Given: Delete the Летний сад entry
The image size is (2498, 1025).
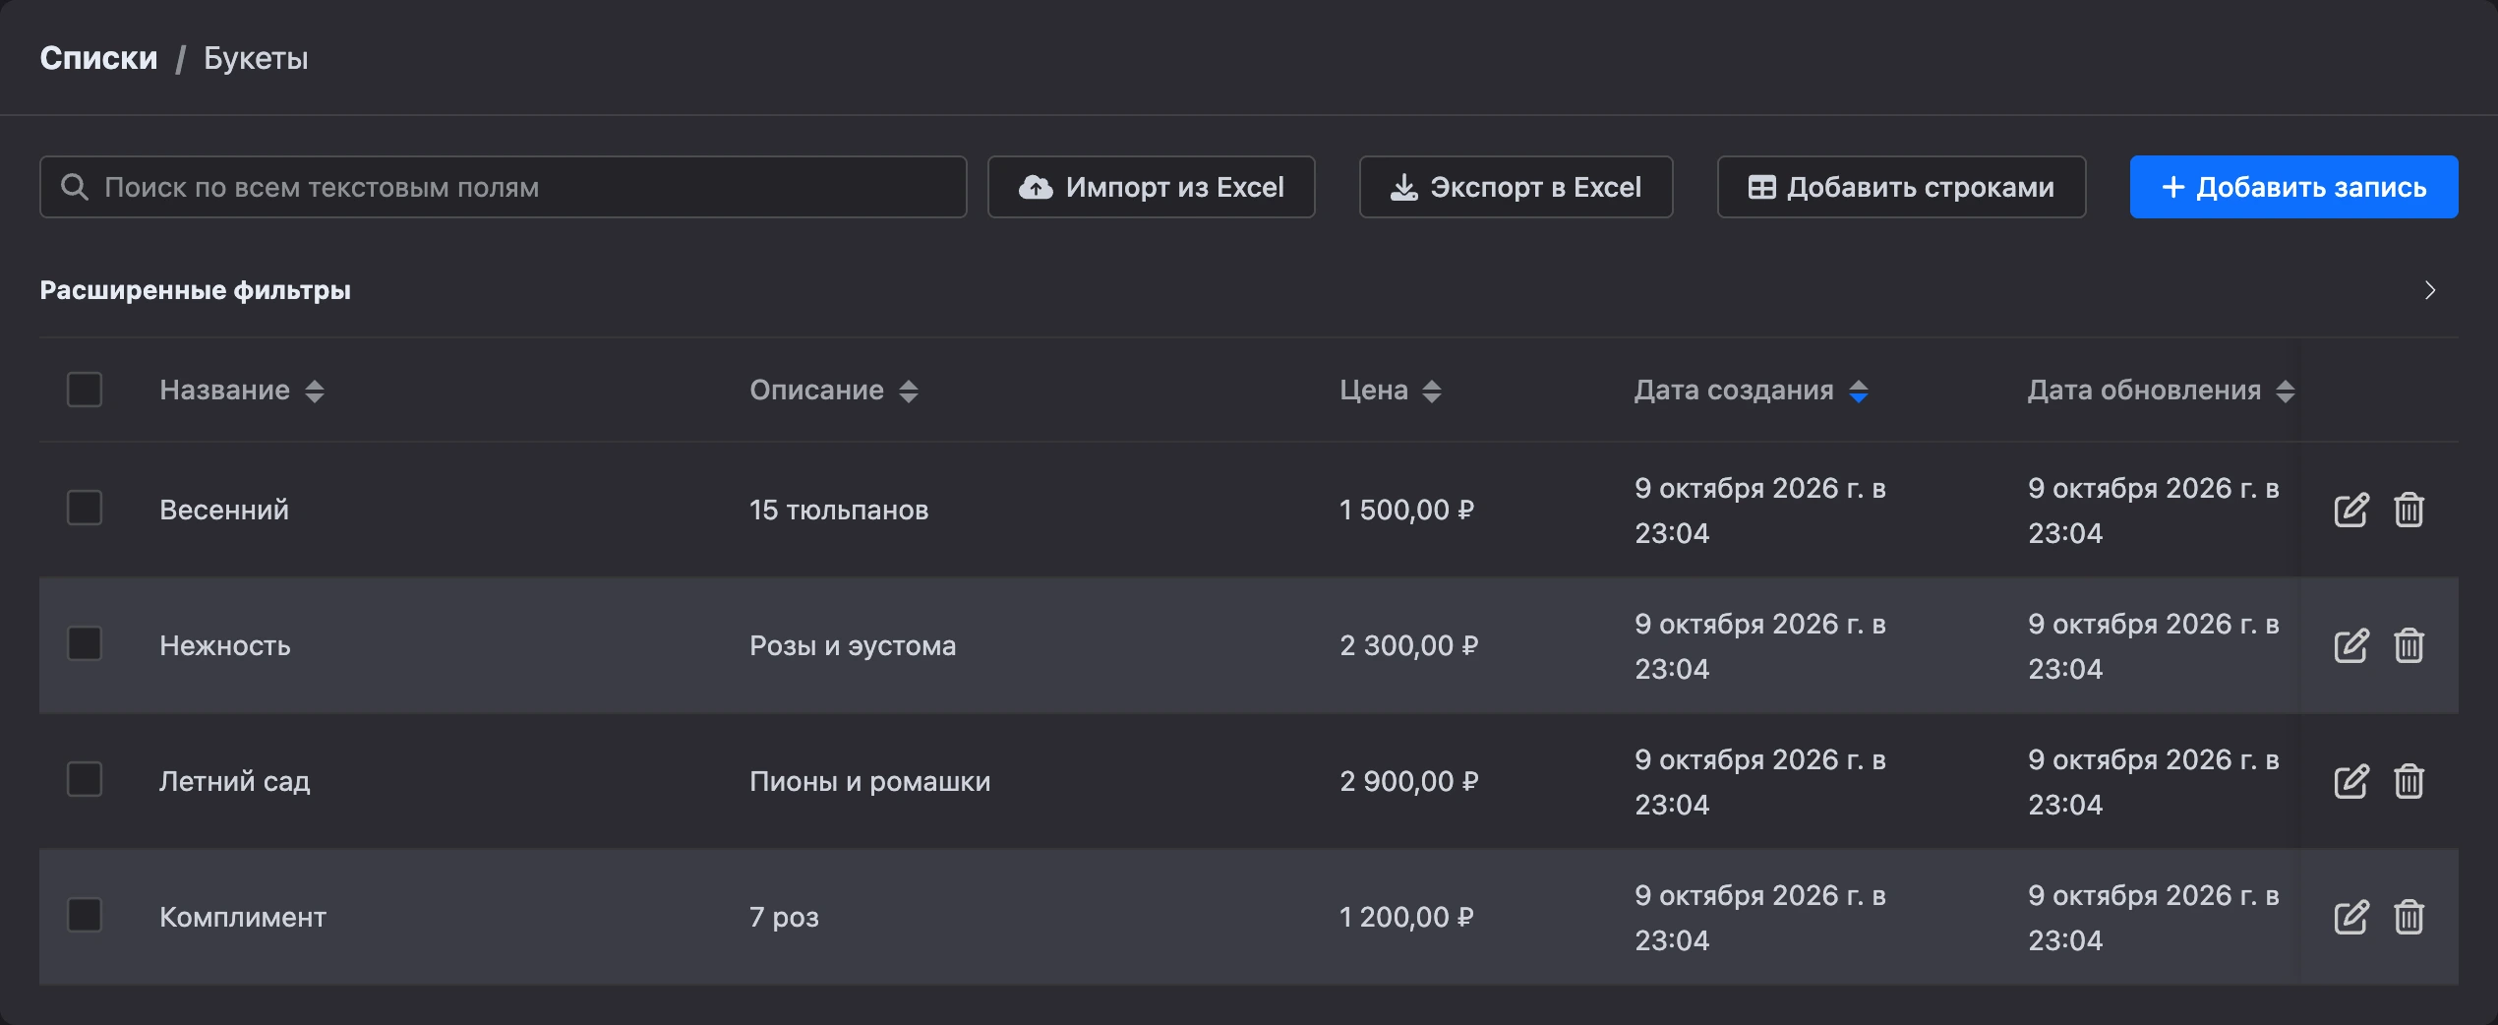Looking at the screenshot, I should click(x=2409, y=781).
